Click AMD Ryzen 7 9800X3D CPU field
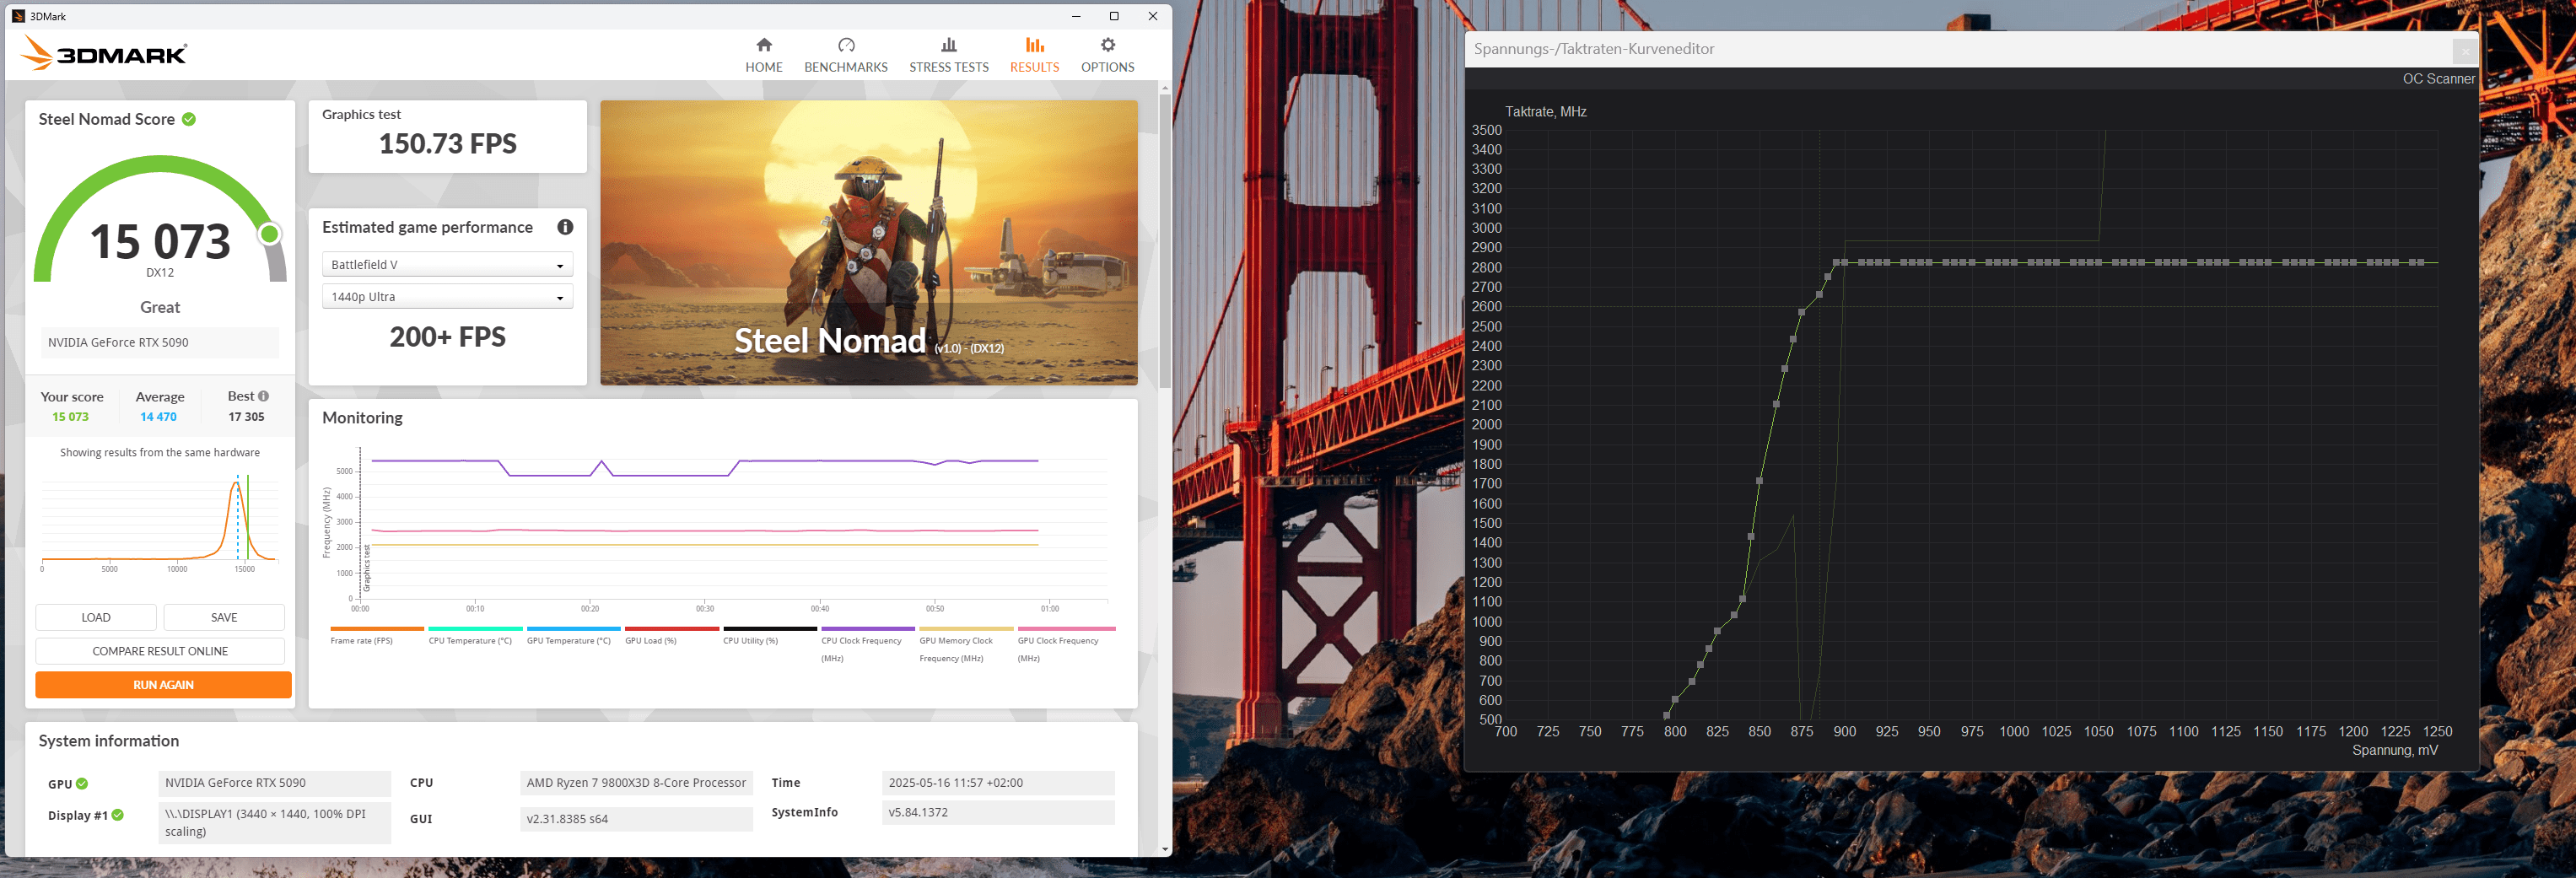The height and width of the screenshot is (878, 2576). (x=636, y=783)
